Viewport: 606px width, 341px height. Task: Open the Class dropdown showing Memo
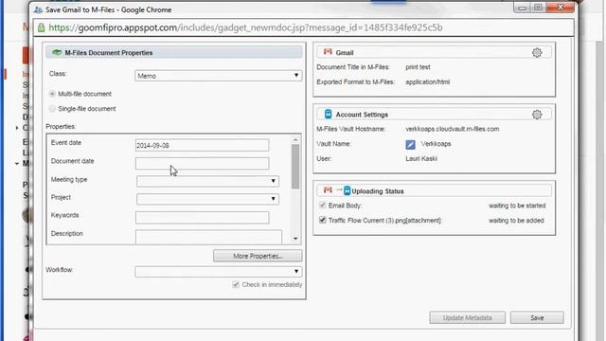tap(219, 76)
